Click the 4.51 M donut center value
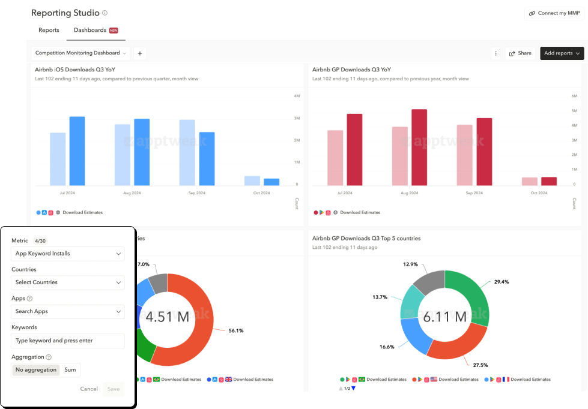This screenshot has height=409, width=588. coord(167,317)
